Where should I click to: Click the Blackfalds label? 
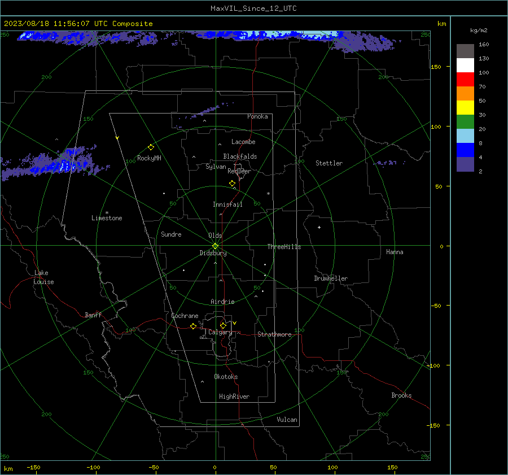[240, 156]
